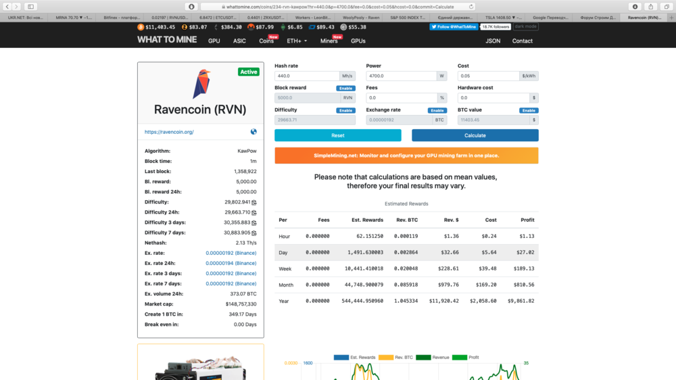Click the Safari share icon
The height and width of the screenshot is (380, 676).
tap(650, 7)
